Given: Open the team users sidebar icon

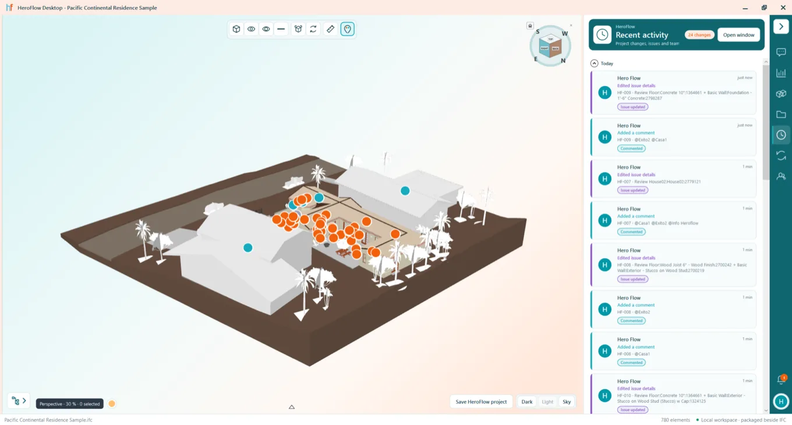Looking at the screenshot, I should (781, 176).
